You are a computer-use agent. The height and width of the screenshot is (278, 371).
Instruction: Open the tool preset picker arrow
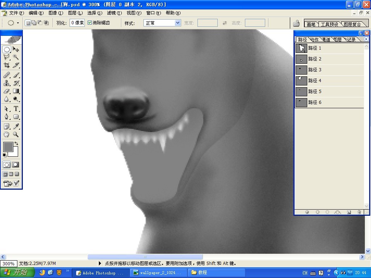[x=18, y=23]
